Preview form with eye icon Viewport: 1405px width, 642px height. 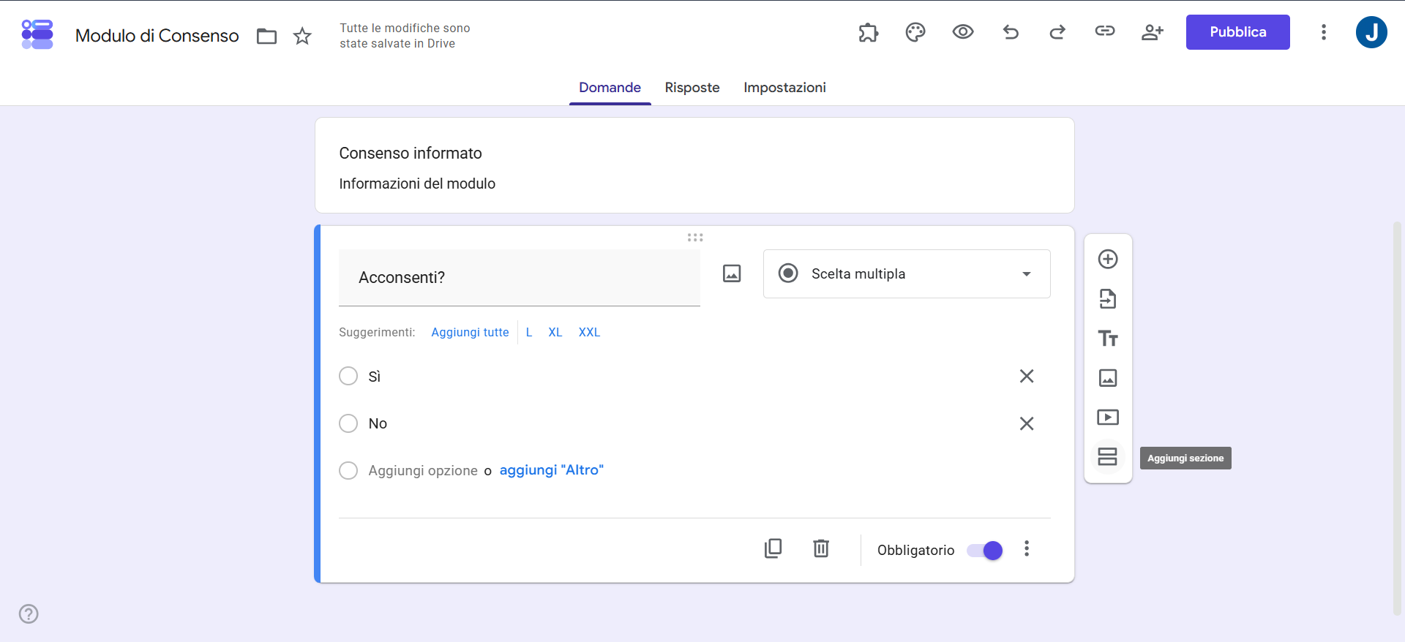coord(963,31)
